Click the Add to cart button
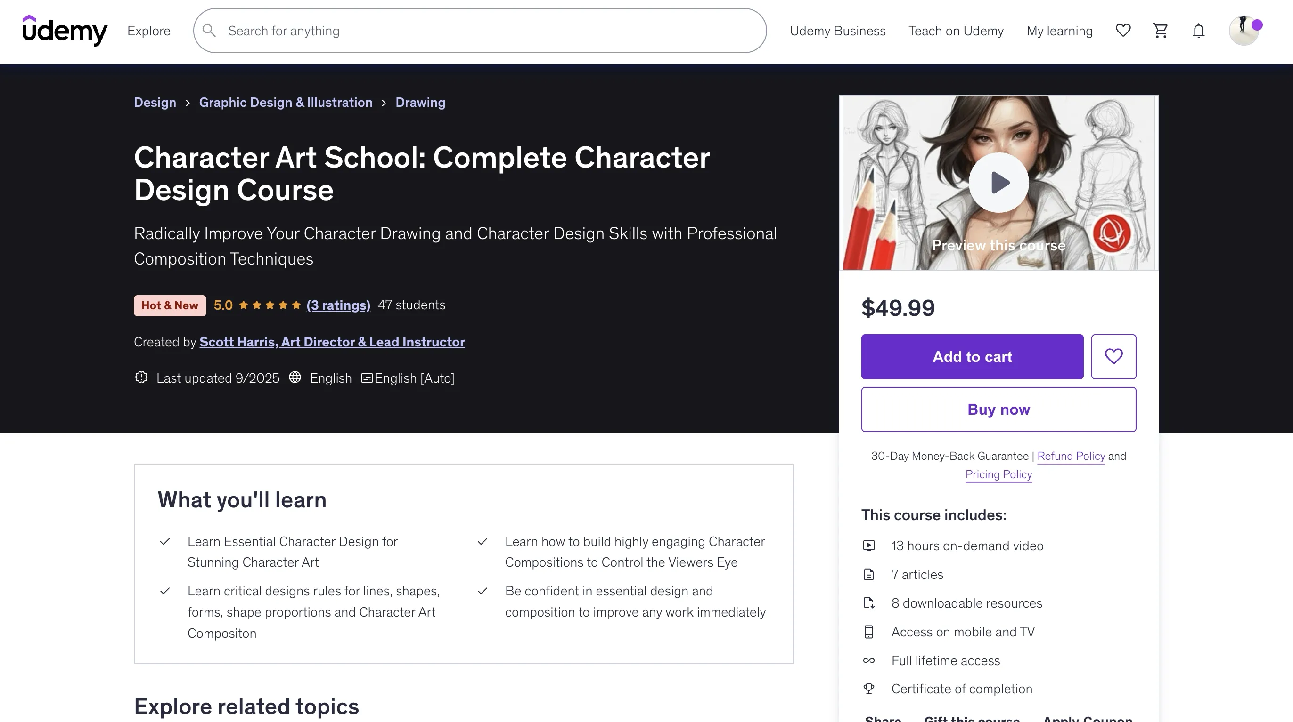Screen dimensions: 1293x722 click(x=972, y=356)
